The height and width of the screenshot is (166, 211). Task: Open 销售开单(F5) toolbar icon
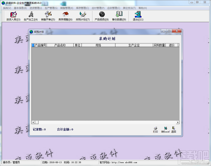(x=48, y=16)
